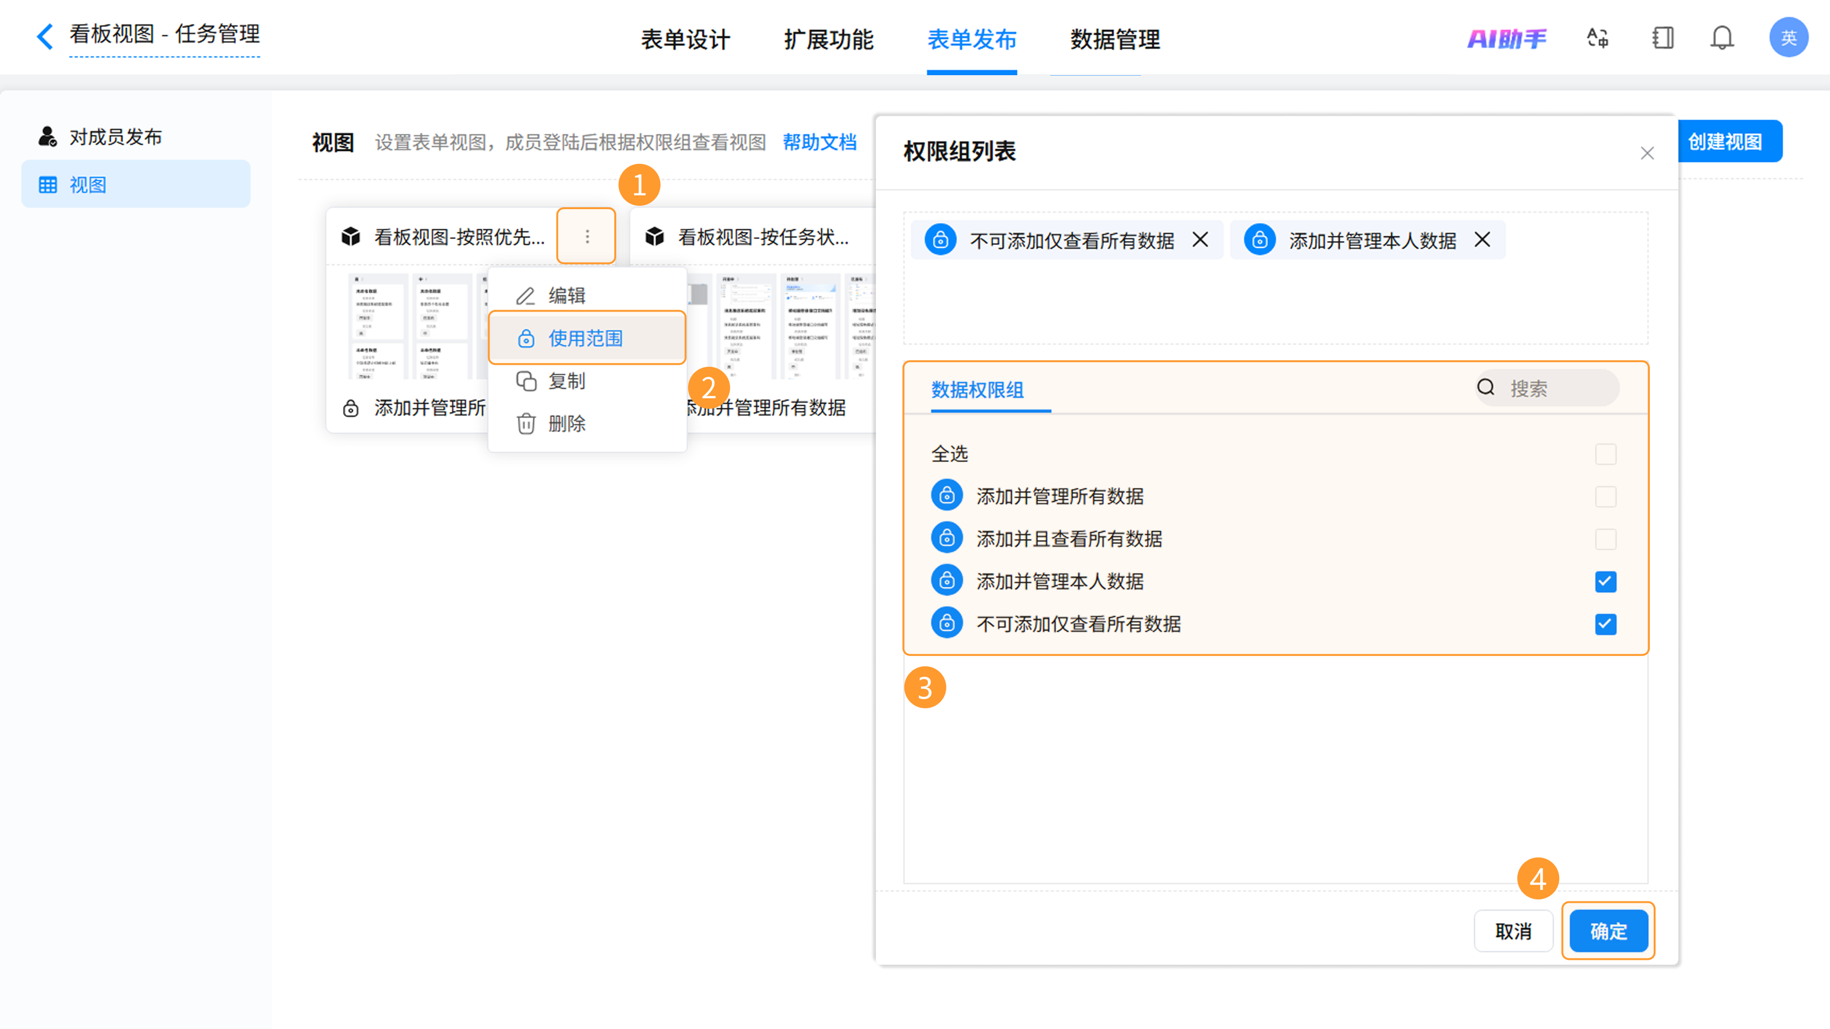Open the 数据权限组 tab
The image size is (1830, 1029).
(977, 390)
